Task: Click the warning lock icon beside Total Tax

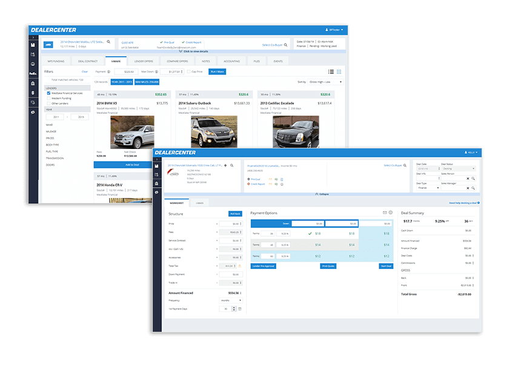Action: tap(239, 266)
